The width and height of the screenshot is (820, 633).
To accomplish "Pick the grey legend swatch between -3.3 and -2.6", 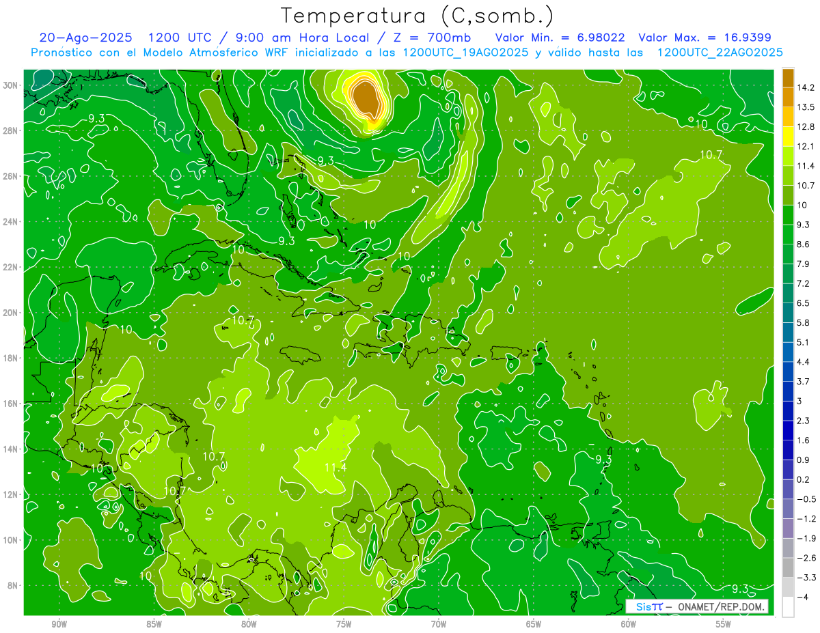I will coord(788,567).
